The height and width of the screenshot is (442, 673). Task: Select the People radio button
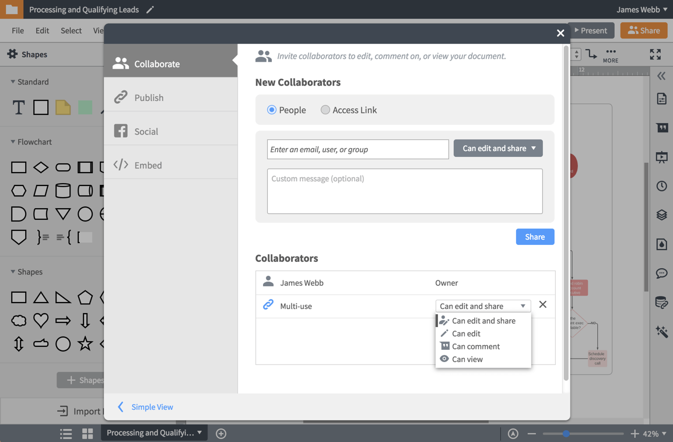point(272,110)
